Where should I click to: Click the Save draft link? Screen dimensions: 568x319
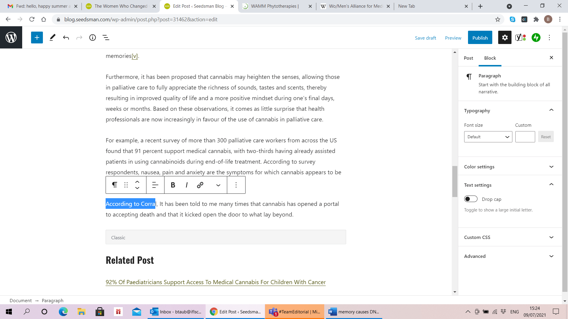pyautogui.click(x=425, y=38)
